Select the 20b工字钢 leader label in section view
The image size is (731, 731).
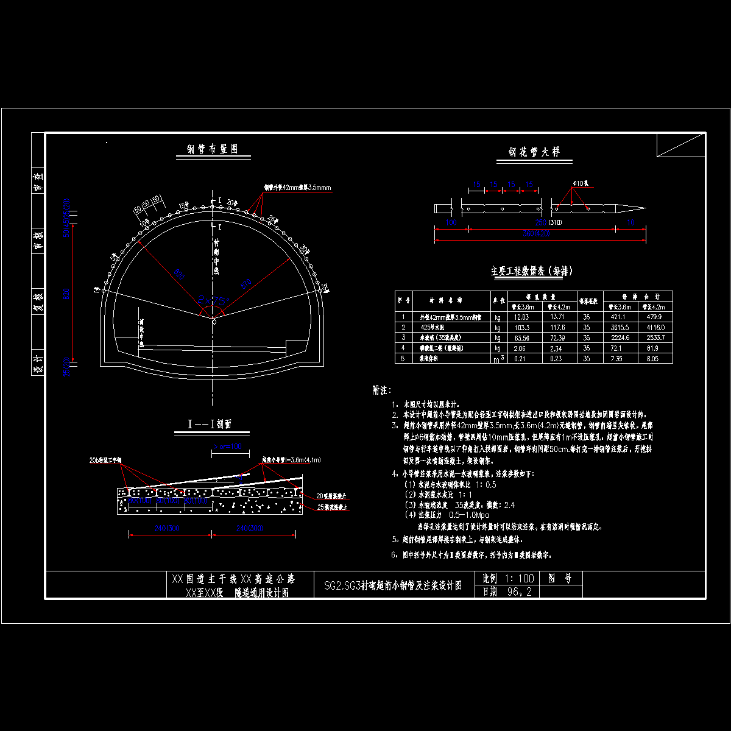pos(105,461)
